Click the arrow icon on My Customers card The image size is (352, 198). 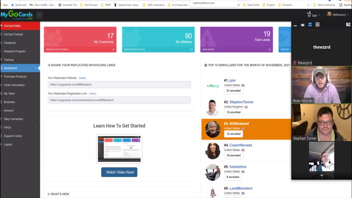(113, 50)
